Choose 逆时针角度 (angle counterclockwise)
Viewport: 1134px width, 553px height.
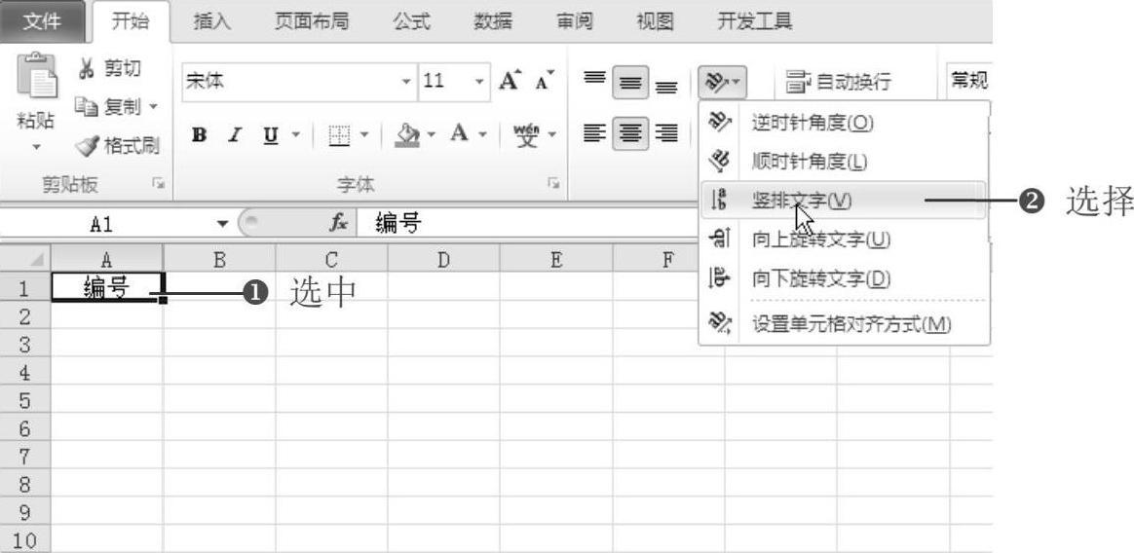pos(844,123)
